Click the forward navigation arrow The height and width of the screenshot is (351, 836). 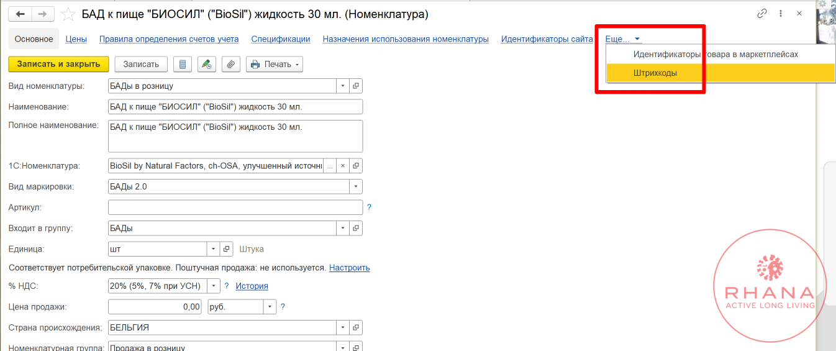tap(42, 14)
